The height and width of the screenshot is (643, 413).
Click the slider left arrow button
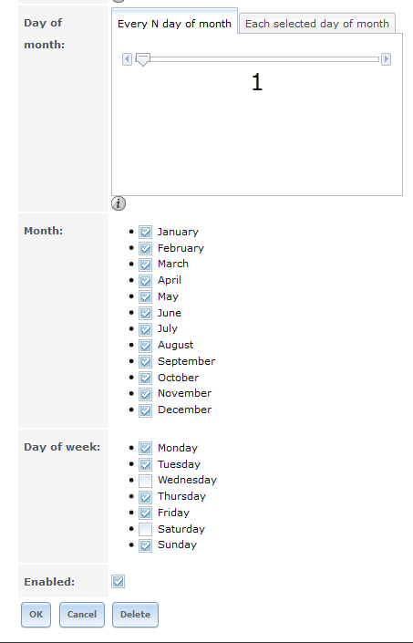(x=127, y=59)
